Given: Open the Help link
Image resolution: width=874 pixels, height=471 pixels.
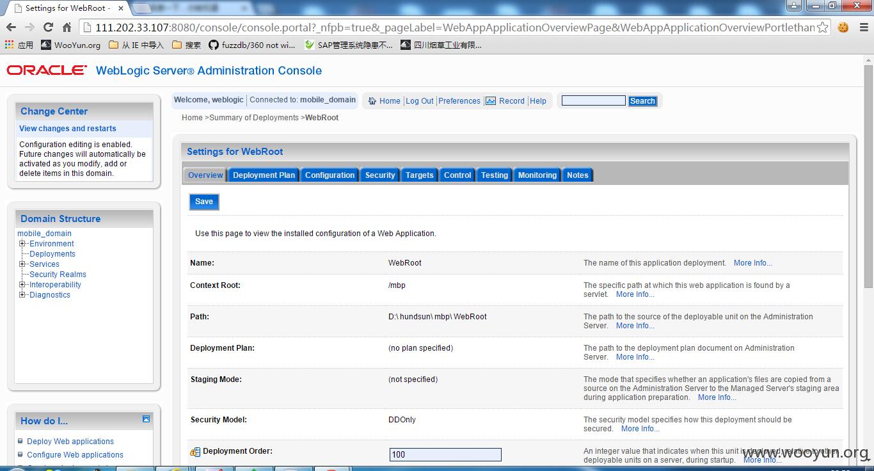Looking at the screenshot, I should [538, 101].
